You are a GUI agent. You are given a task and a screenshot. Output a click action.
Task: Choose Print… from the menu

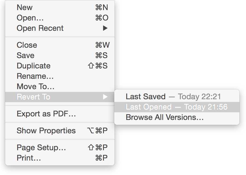60,158
